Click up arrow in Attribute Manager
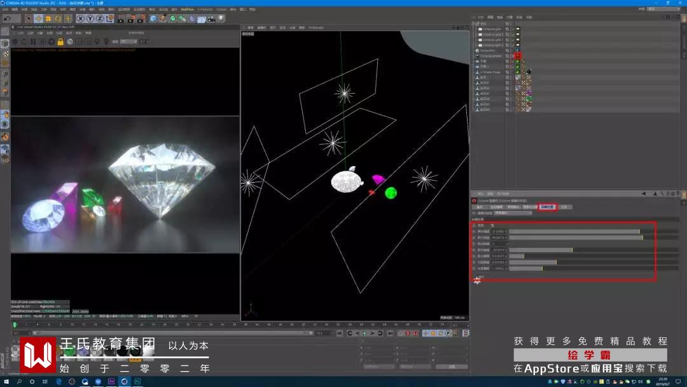The width and height of the screenshot is (687, 387). (655, 193)
